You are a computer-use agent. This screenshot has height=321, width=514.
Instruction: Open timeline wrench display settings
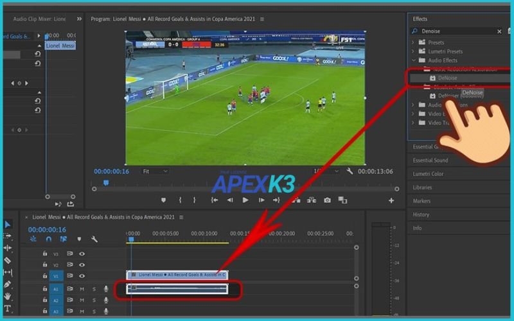tap(94, 239)
